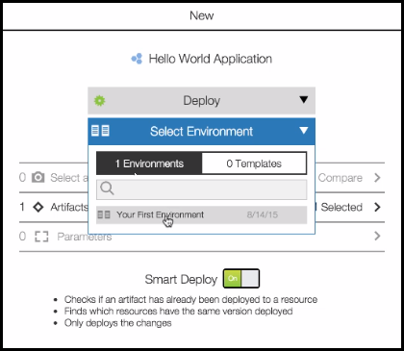
Task: Expand the Compare row chevron
Action: coord(377,177)
